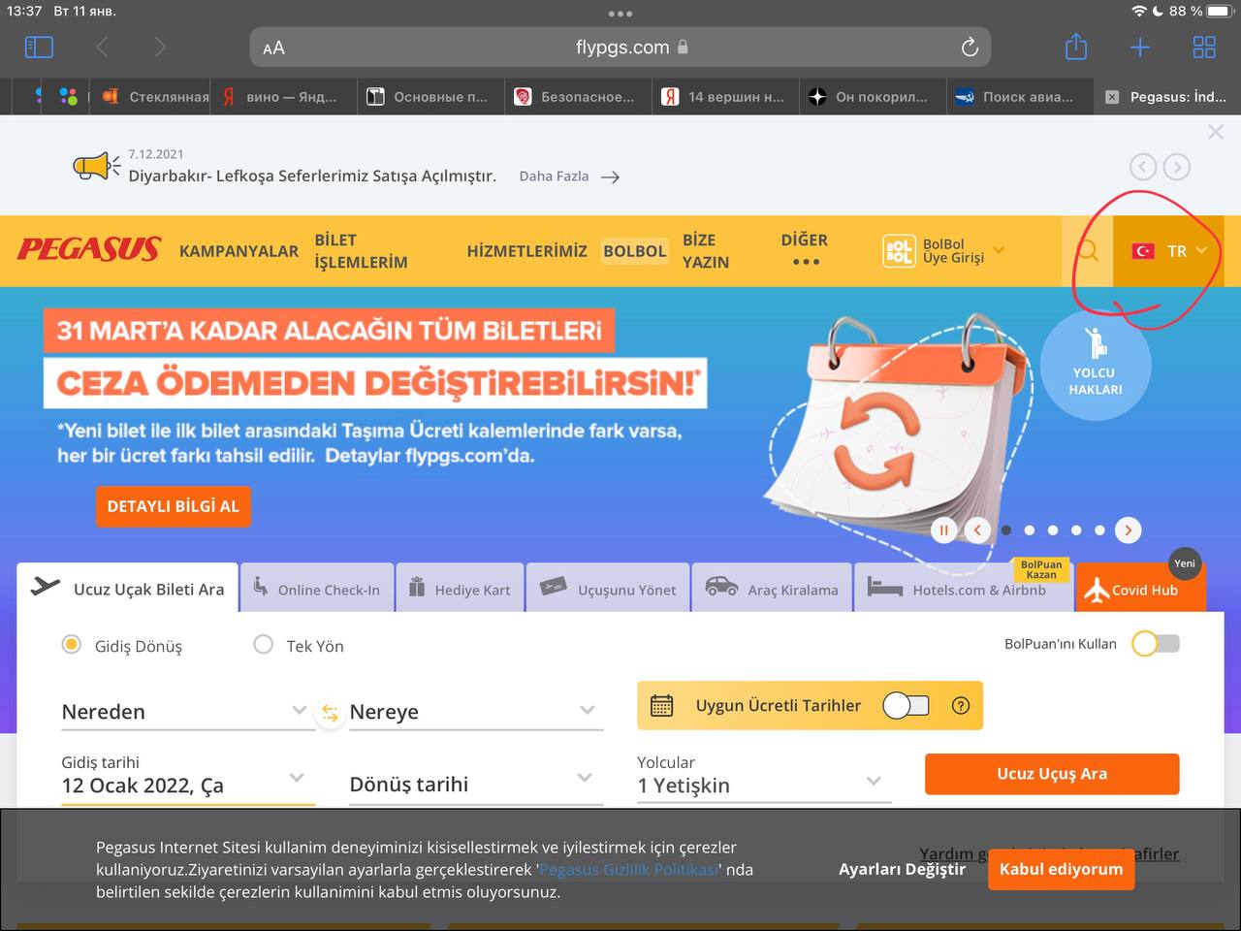Select the Hediye Kart tab

460,589
